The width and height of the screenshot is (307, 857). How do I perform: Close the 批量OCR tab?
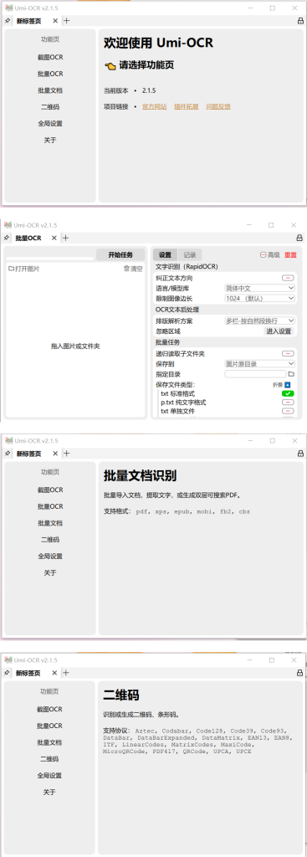coord(54,239)
